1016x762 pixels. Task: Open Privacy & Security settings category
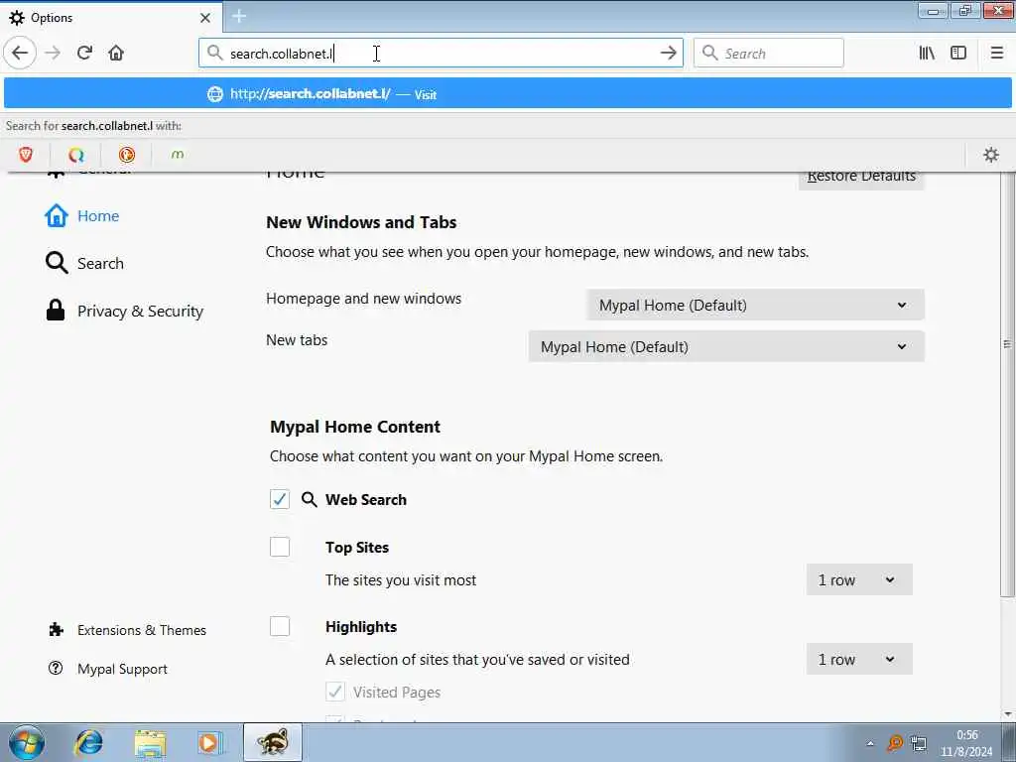coord(124,311)
